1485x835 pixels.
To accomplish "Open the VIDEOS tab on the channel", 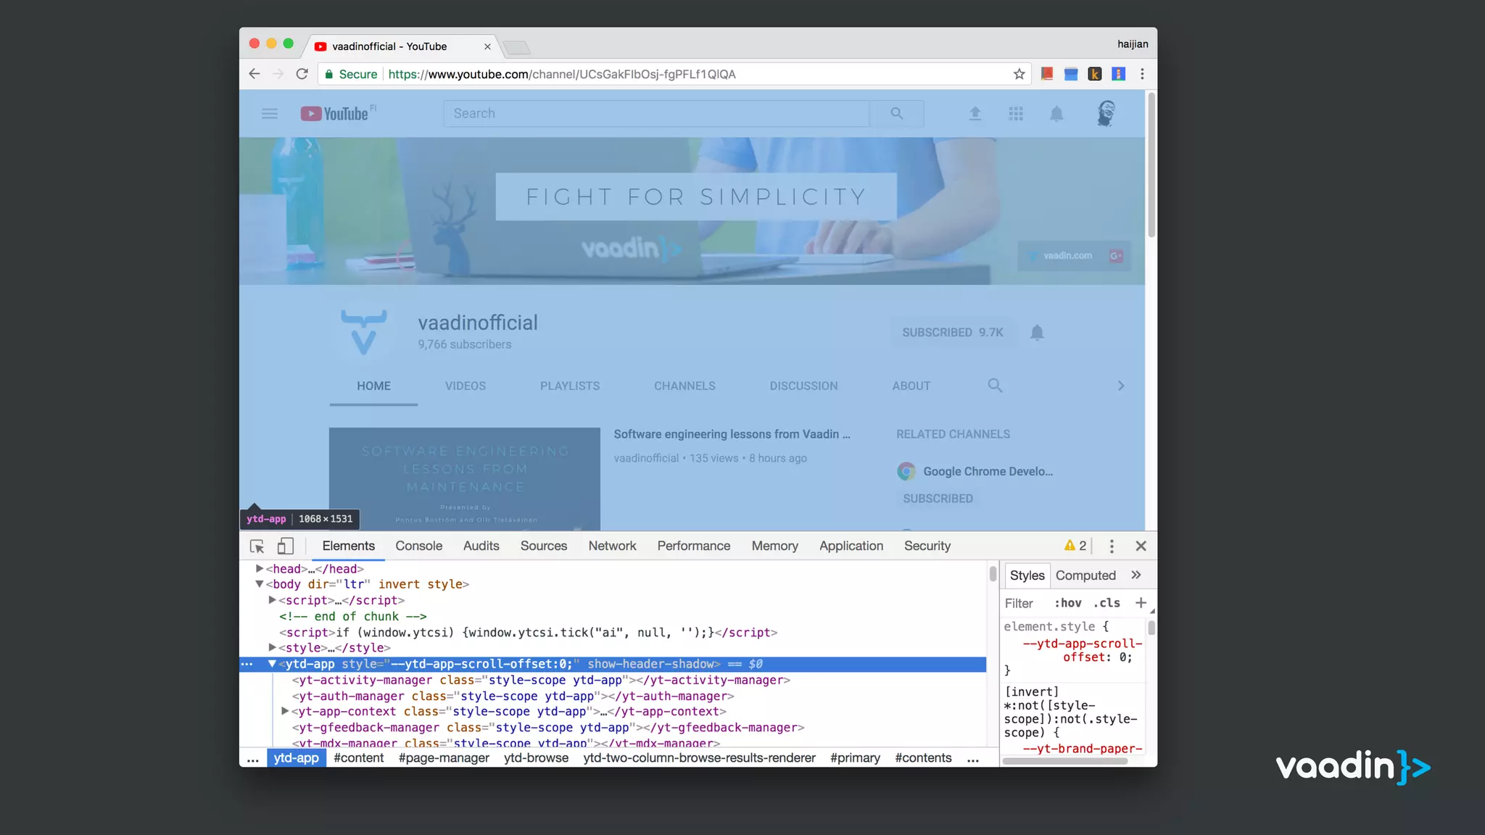I will (x=466, y=386).
